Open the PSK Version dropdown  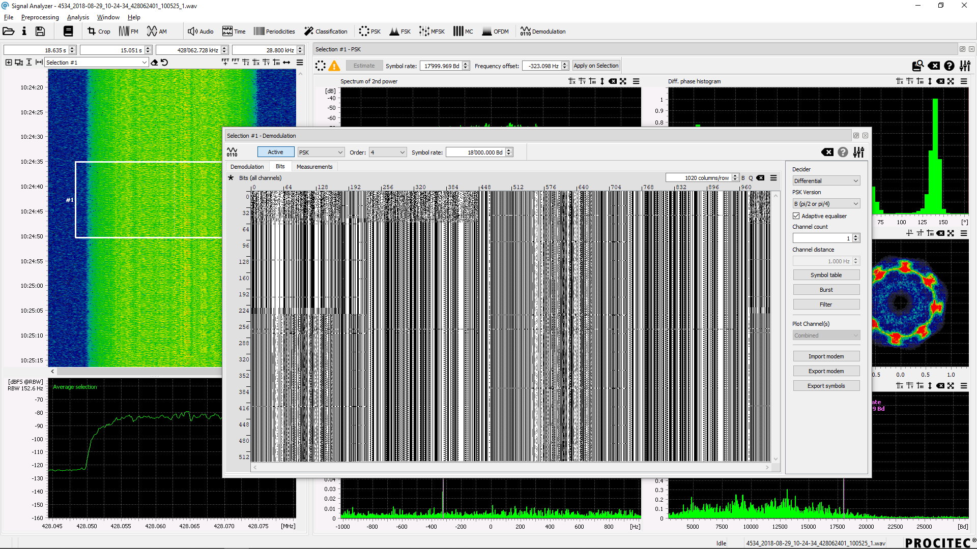(826, 204)
